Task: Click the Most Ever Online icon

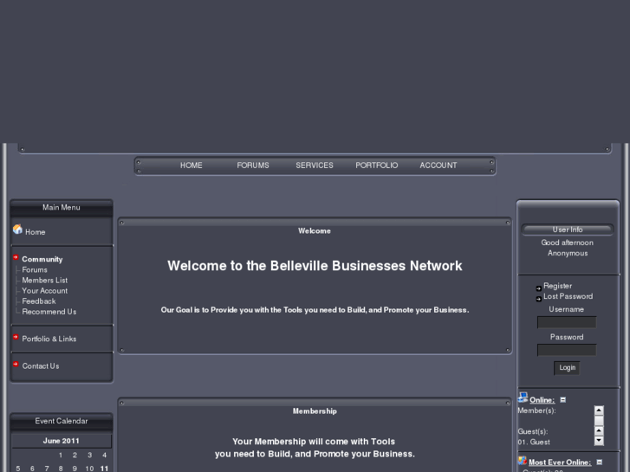Action: (523, 462)
